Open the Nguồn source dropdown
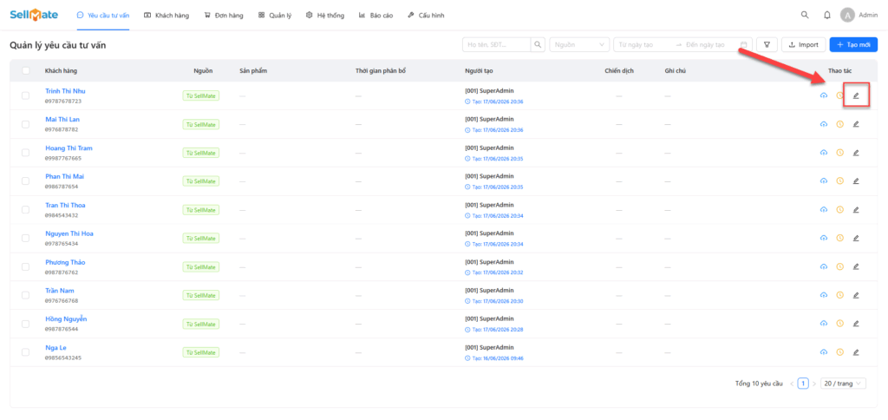The width and height of the screenshot is (888, 420). coord(579,45)
